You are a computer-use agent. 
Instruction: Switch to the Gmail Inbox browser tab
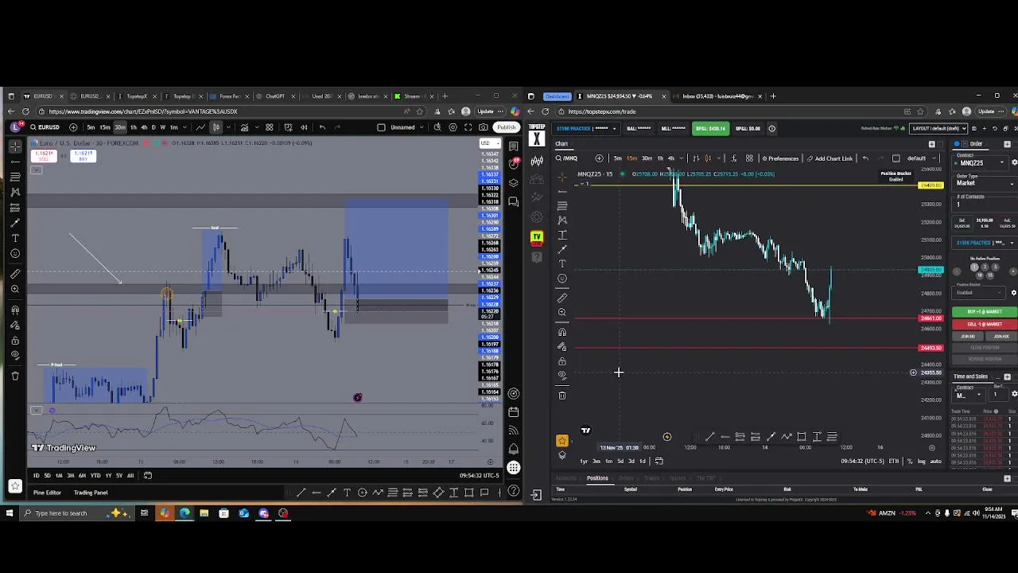point(717,96)
